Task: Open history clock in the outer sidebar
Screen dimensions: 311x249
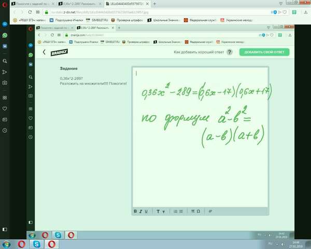Action: pos(5,130)
